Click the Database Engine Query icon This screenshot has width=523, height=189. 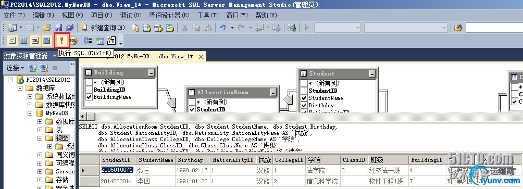pyautogui.click(x=135, y=28)
